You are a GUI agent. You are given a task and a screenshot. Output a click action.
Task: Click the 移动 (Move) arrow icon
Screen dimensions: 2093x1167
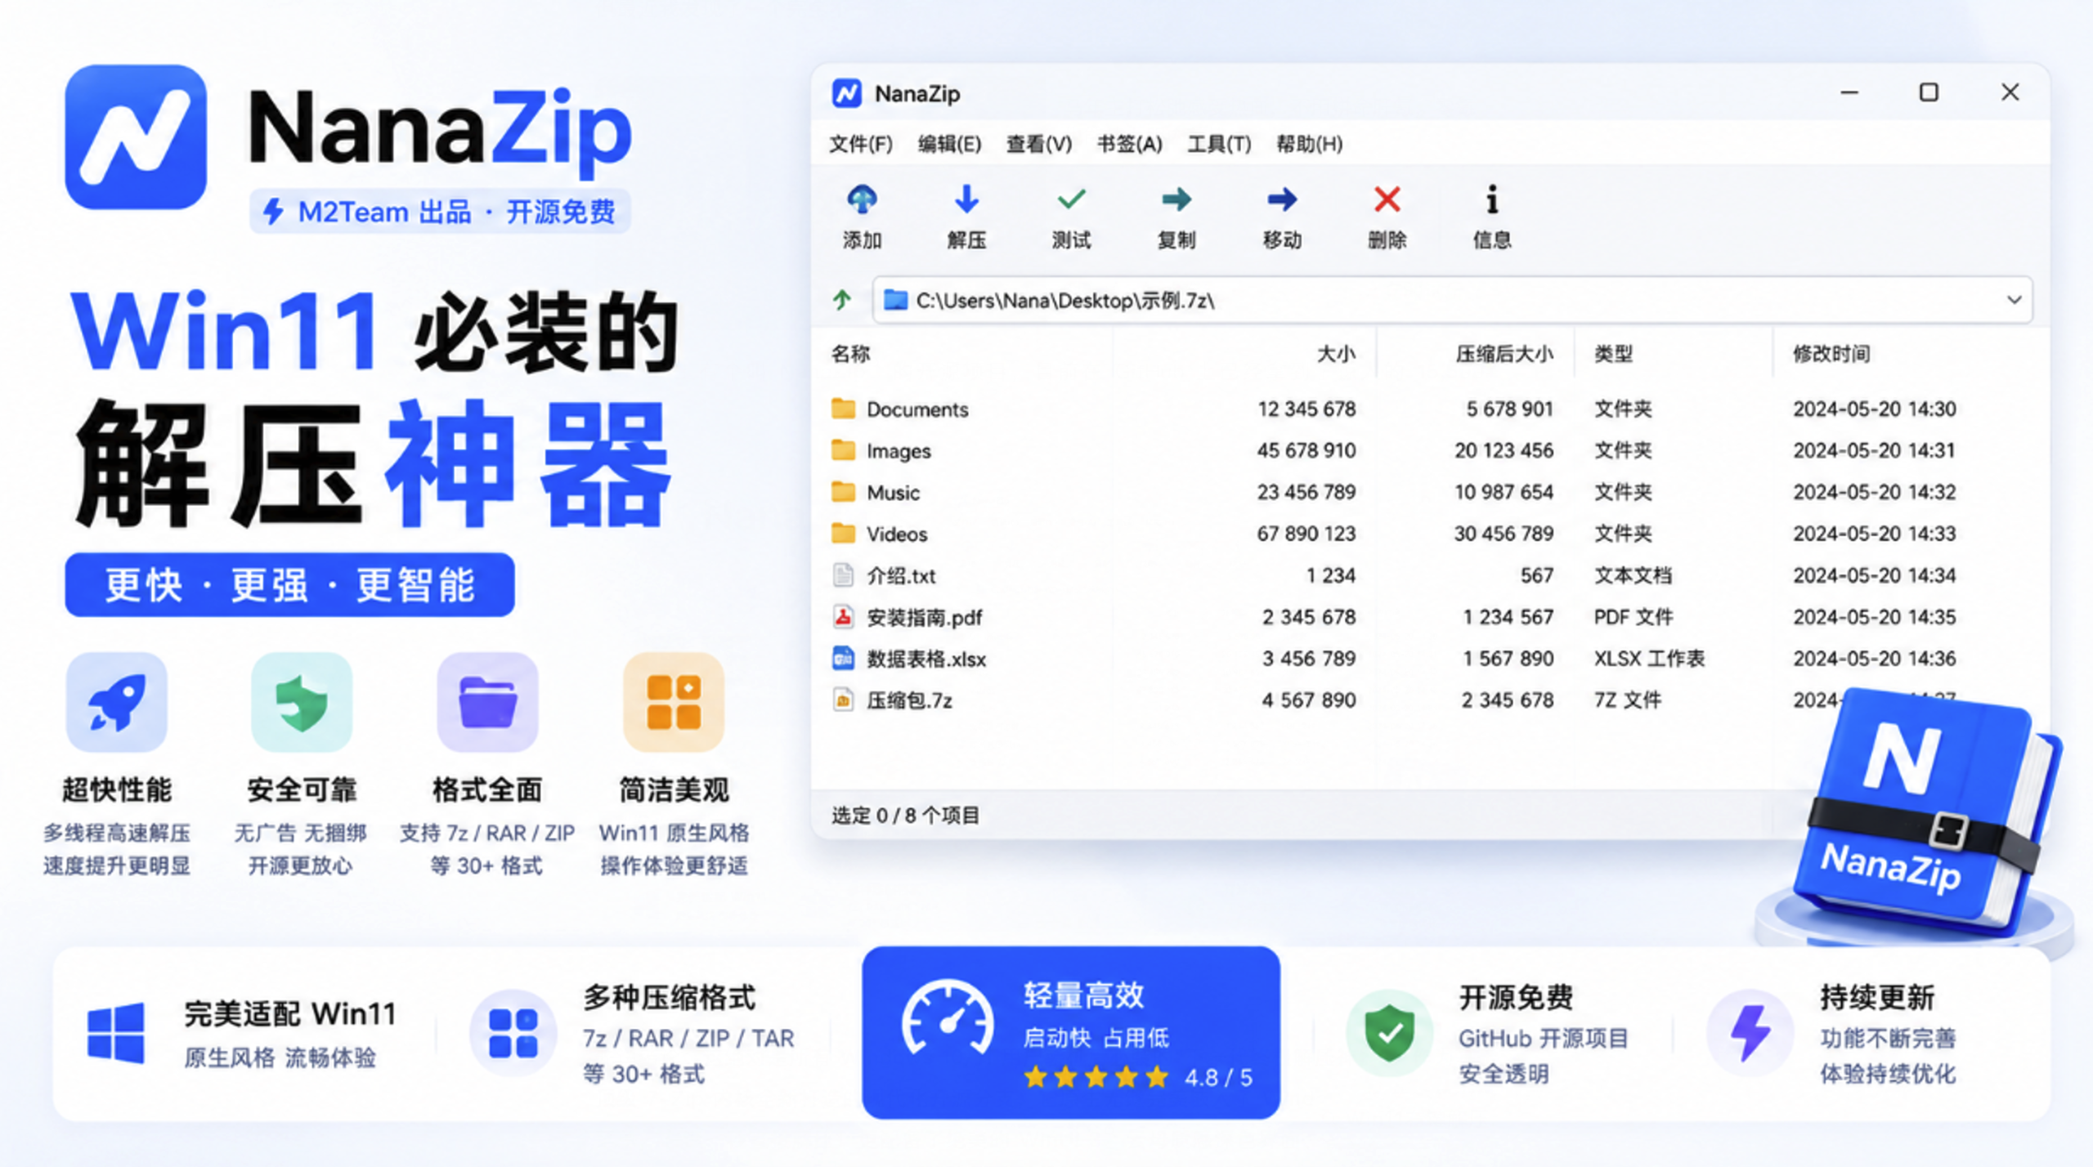tap(1282, 199)
